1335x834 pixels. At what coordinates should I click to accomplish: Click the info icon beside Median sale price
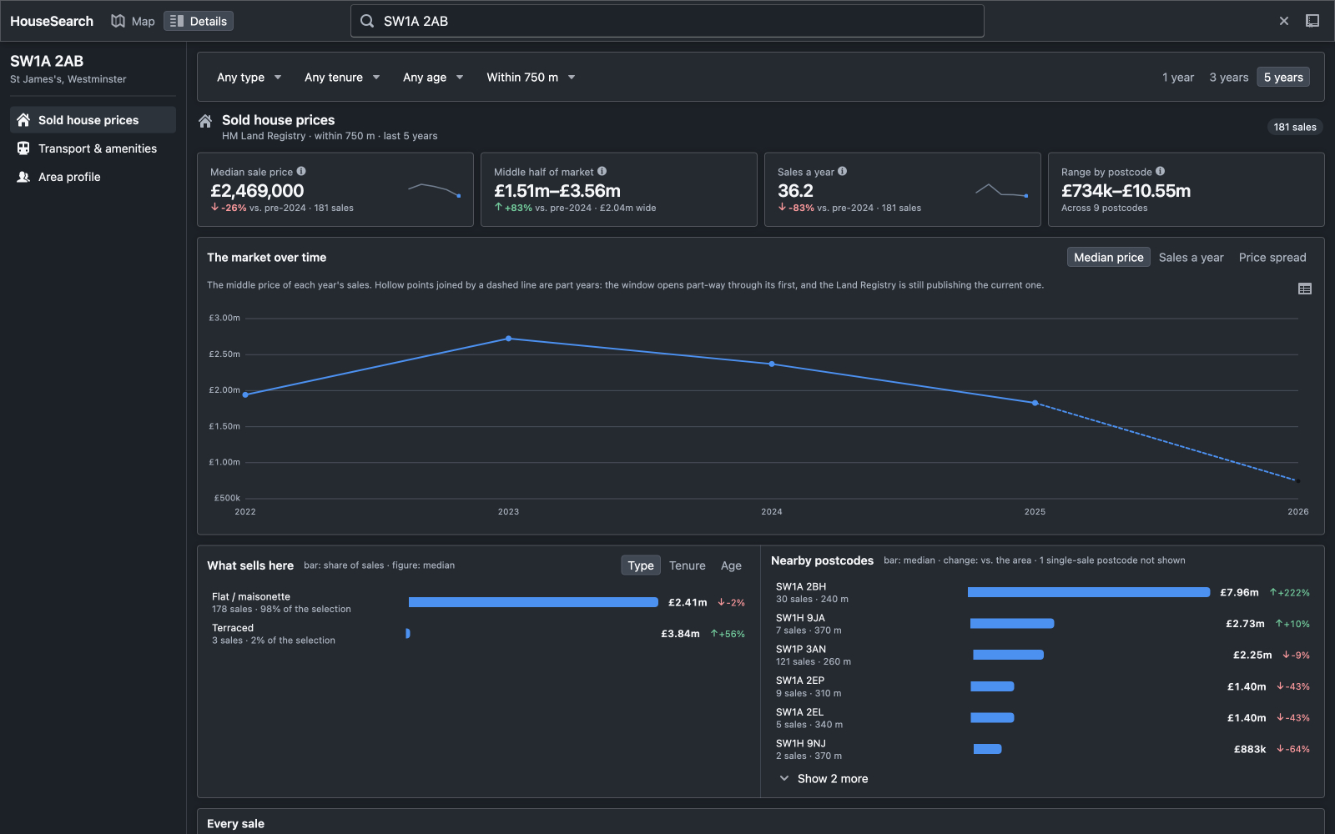pyautogui.click(x=301, y=171)
